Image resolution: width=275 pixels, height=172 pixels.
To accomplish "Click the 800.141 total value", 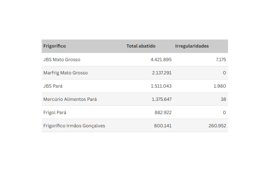I will 163,126.
